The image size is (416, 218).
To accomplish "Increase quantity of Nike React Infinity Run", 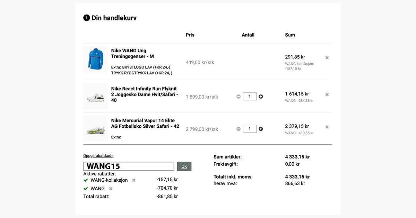I will [261, 97].
